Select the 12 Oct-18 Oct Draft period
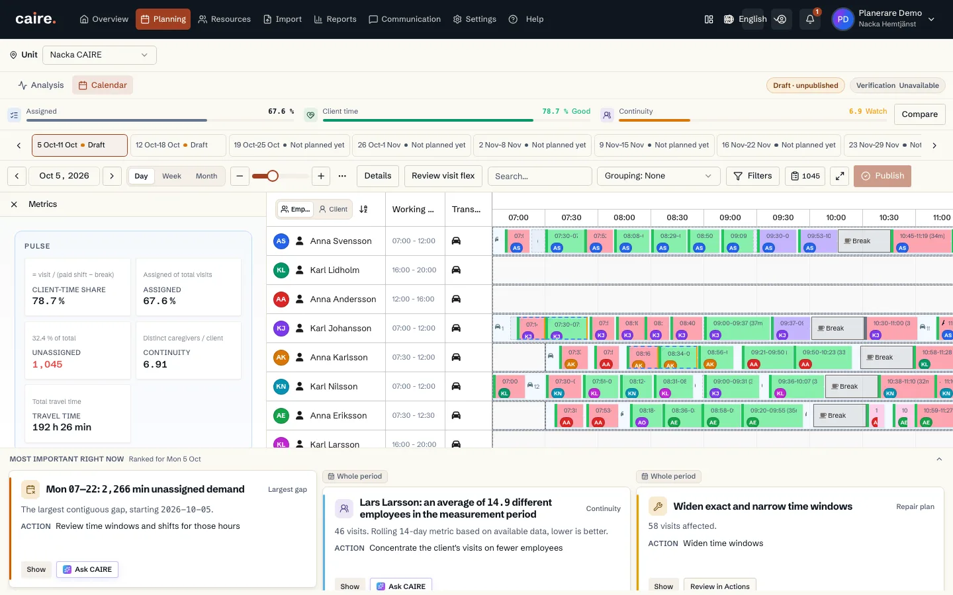Viewport: 953px width, 595px height. 177,145
